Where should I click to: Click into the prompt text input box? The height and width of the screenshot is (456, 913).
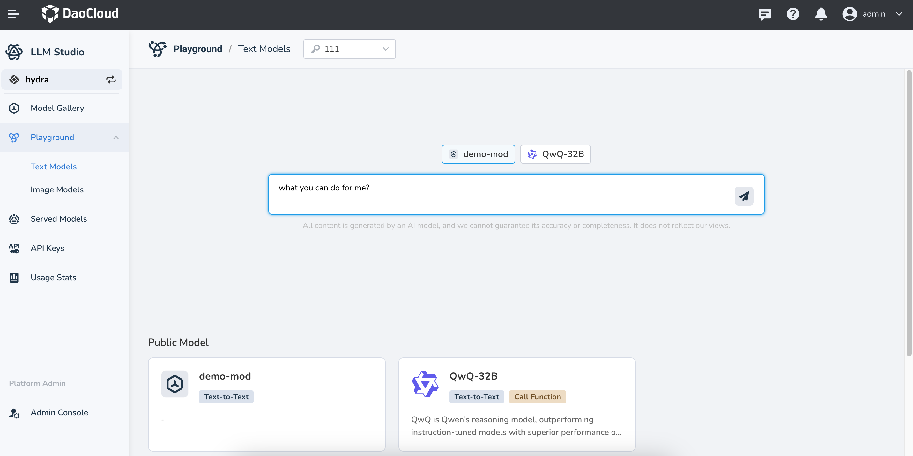496,194
